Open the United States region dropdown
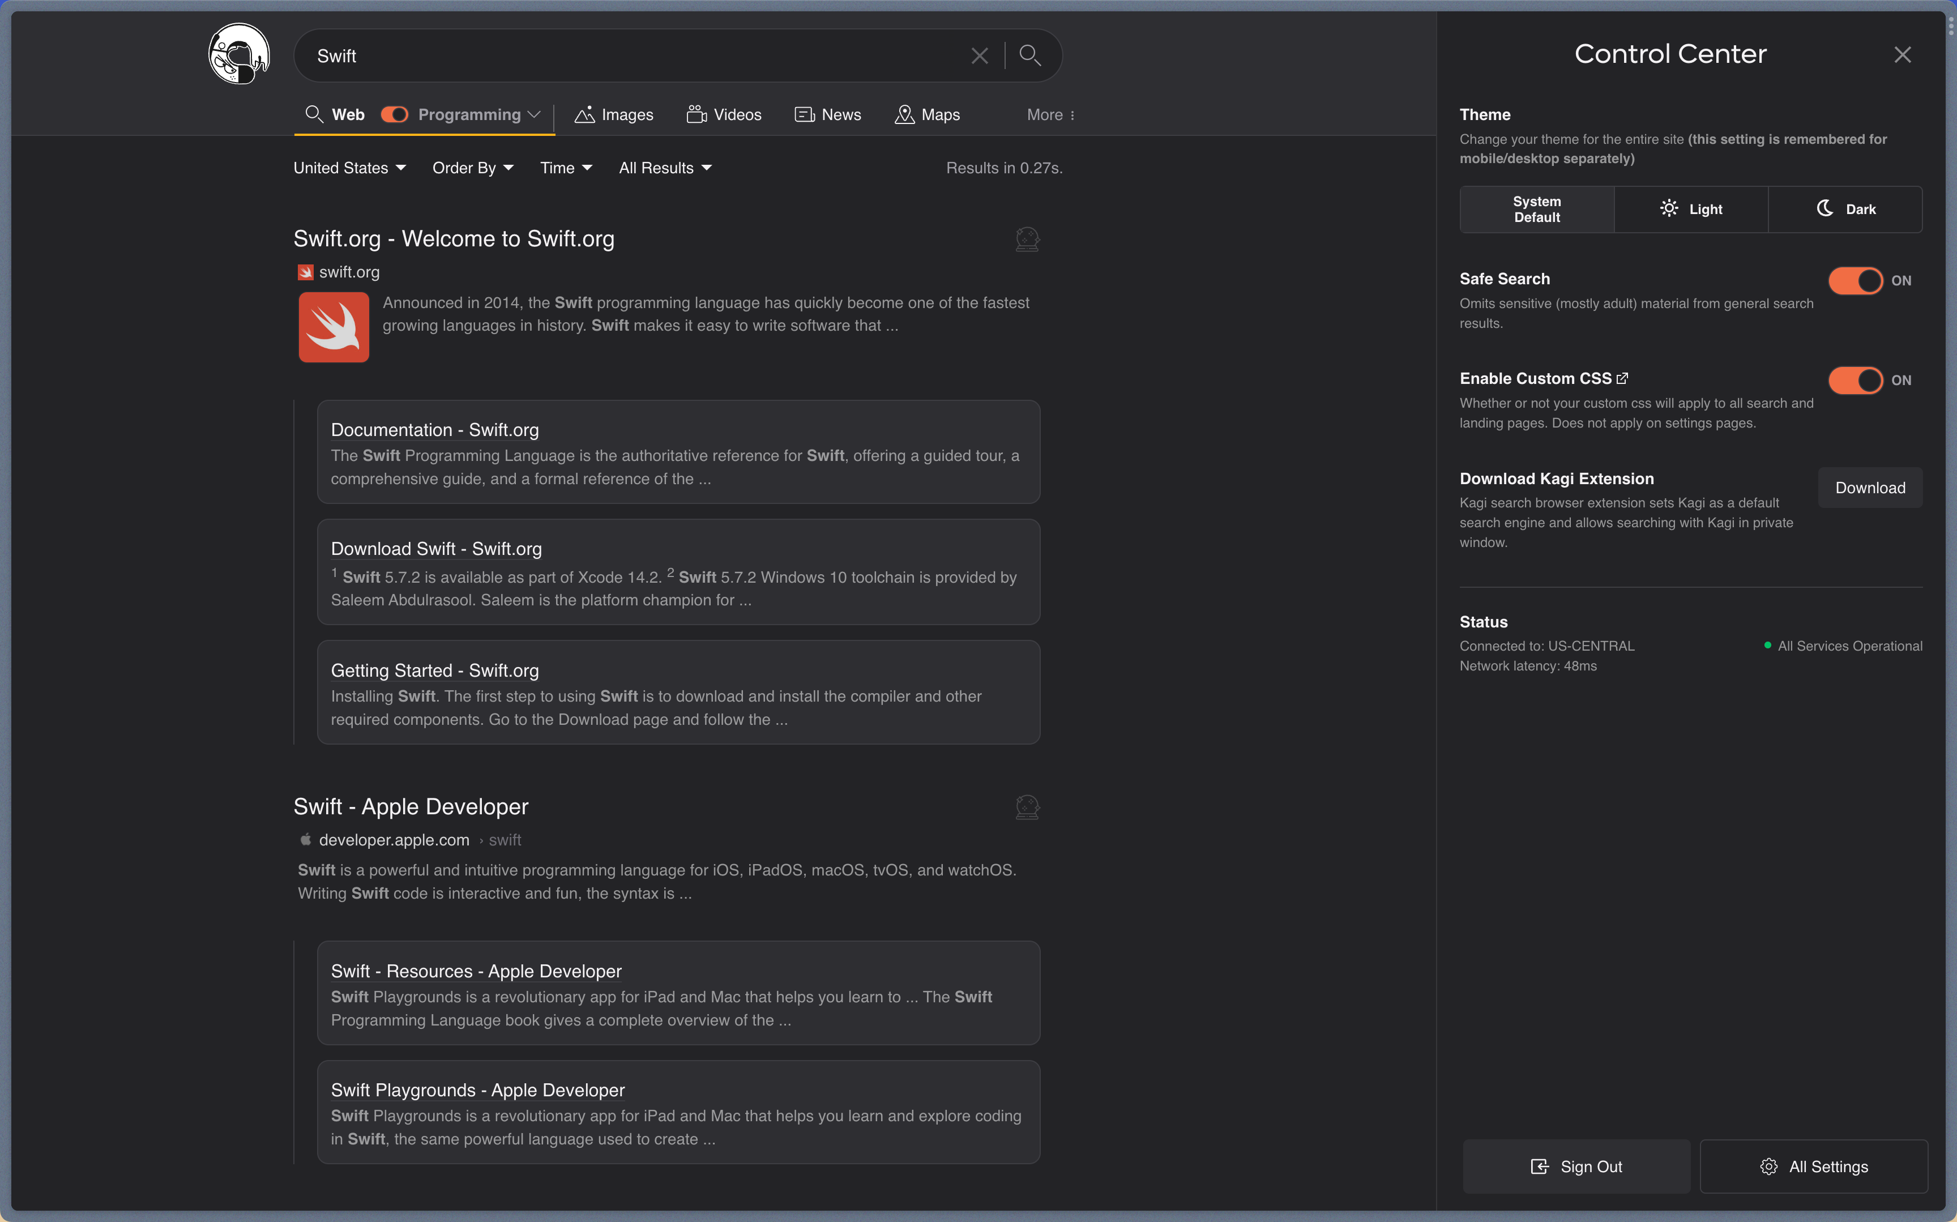This screenshot has width=1957, height=1222. [349, 168]
